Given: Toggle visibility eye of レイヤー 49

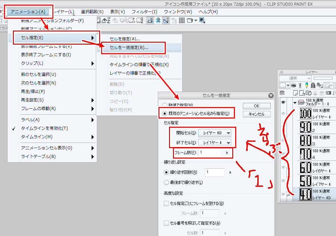Looking at the screenshot, I should [283, 194].
